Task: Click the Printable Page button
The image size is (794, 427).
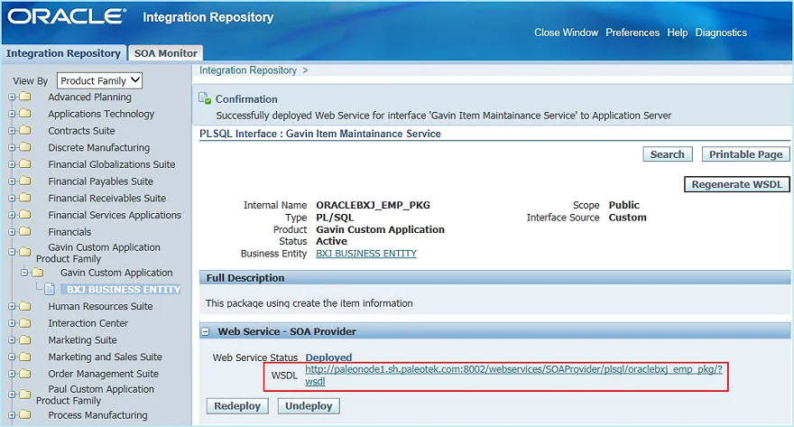Action: coord(745,154)
